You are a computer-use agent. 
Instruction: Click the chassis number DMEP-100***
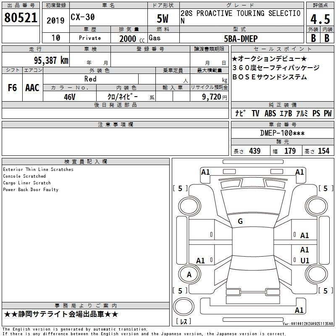[282, 133]
